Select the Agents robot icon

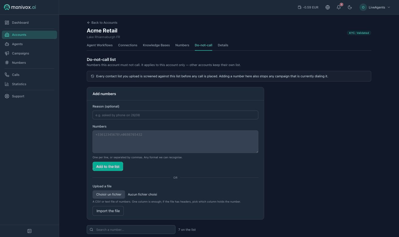7,44
